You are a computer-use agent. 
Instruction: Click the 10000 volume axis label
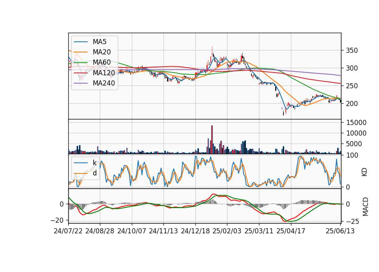point(356,133)
